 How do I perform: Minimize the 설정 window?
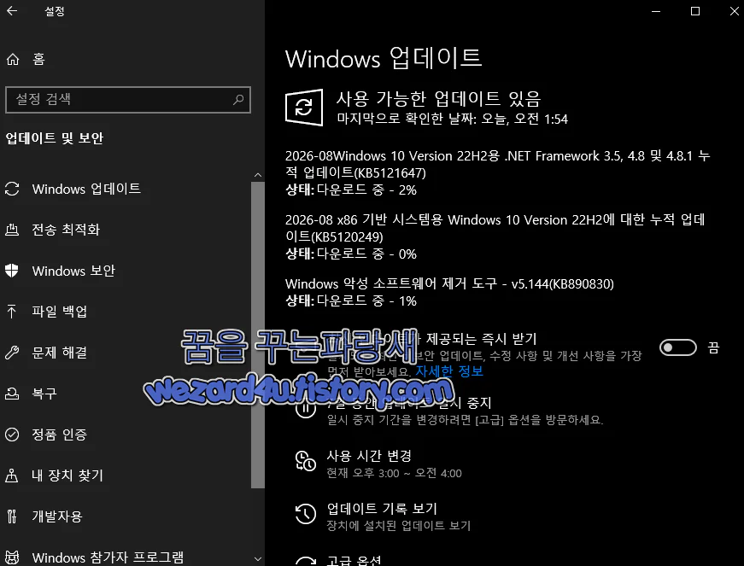[x=656, y=11]
